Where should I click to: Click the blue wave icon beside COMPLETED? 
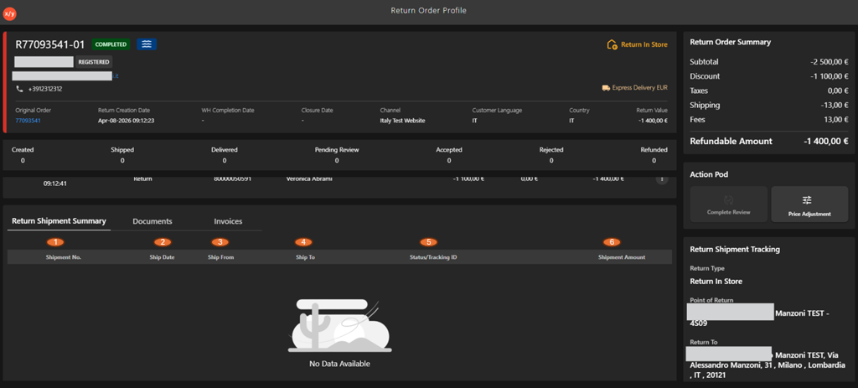pyautogui.click(x=147, y=44)
